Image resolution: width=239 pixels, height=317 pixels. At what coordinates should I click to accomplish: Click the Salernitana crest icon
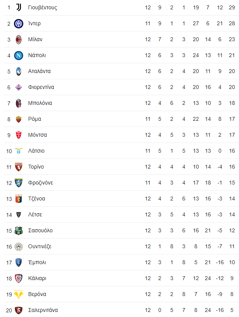19,310
